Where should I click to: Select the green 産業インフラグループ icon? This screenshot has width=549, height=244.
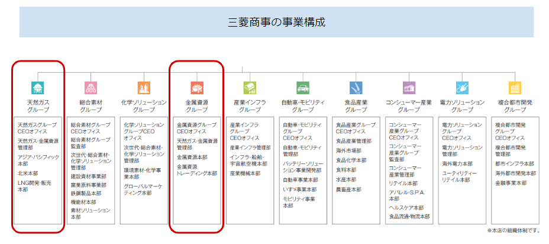click(250, 88)
